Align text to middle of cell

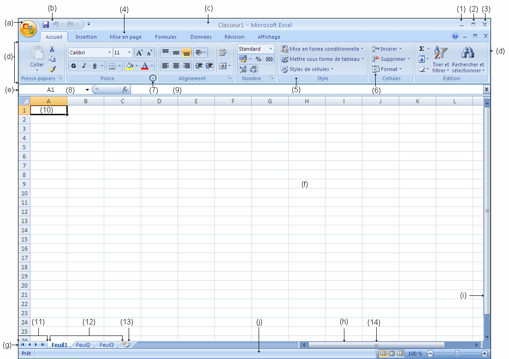176,52
